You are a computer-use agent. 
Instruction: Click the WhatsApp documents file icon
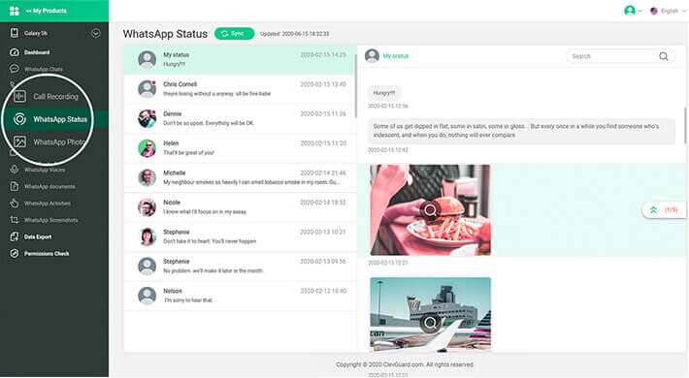(15, 186)
